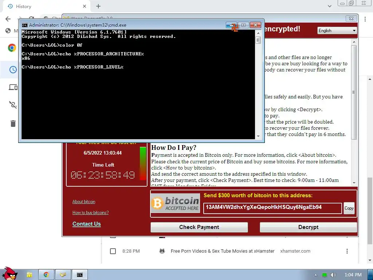Show hidden tray icons arrow

(x=316, y=275)
